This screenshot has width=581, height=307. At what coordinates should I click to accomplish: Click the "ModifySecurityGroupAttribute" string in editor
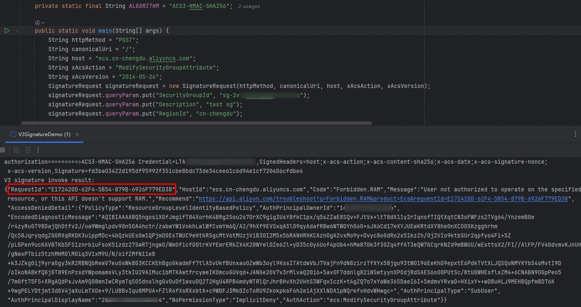point(167,67)
